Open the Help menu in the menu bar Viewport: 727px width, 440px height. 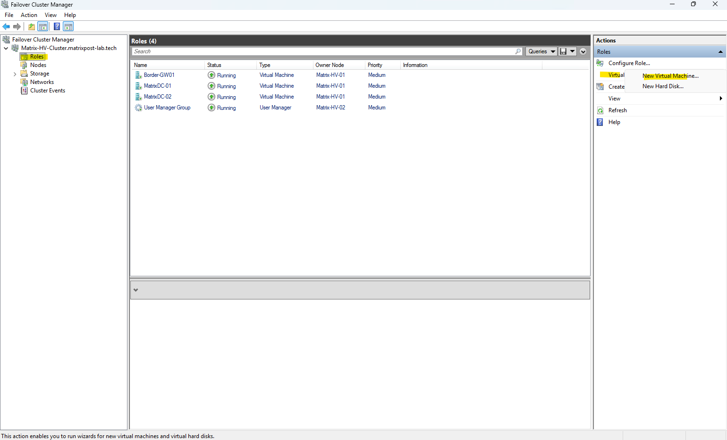(x=70, y=15)
